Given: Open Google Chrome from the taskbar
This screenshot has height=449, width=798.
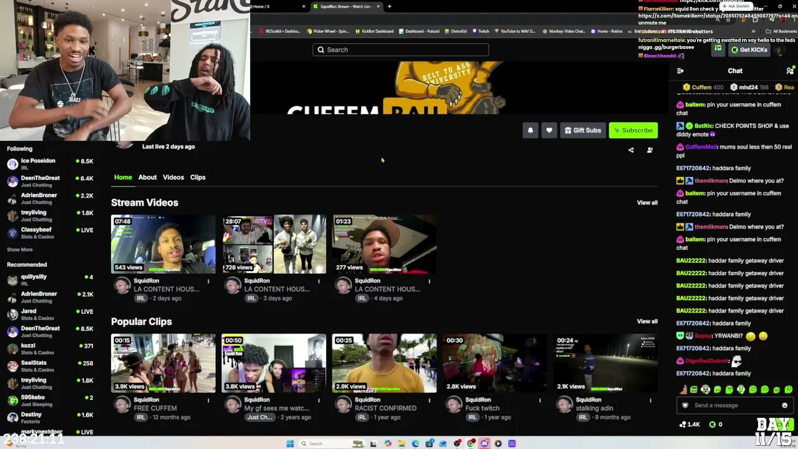Looking at the screenshot, I should pyautogui.click(x=471, y=443).
